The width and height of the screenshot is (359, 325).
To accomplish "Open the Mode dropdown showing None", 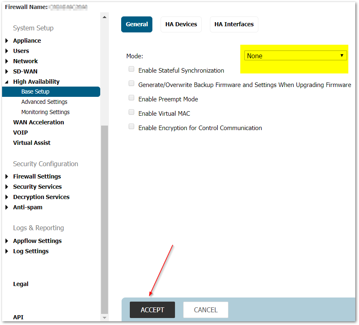I will (295, 56).
